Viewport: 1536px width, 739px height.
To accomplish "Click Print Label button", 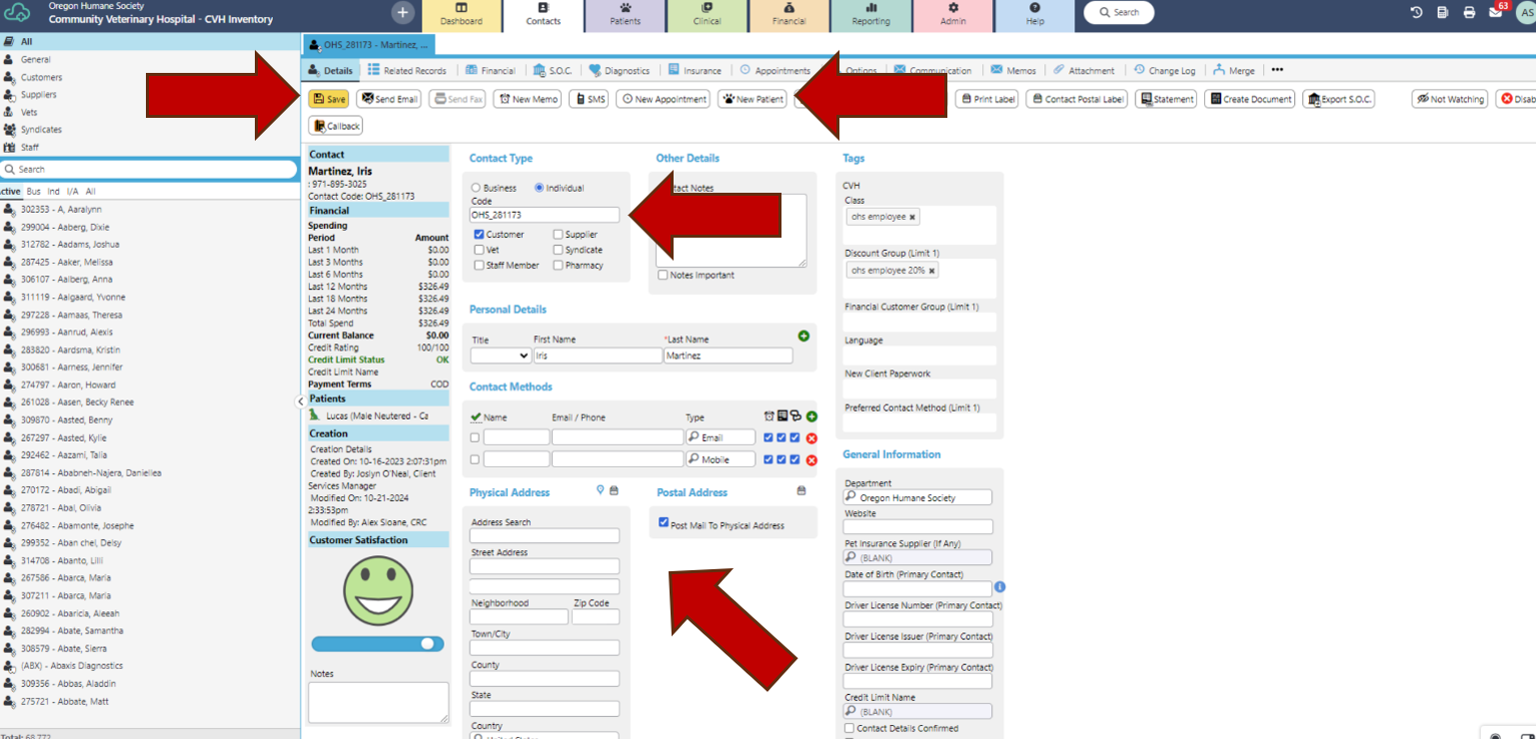I will 987,99.
